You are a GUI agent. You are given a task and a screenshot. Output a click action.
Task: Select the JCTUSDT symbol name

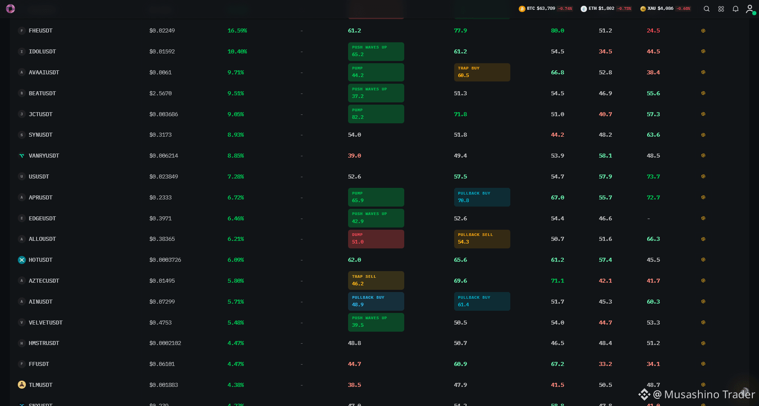(x=41, y=114)
